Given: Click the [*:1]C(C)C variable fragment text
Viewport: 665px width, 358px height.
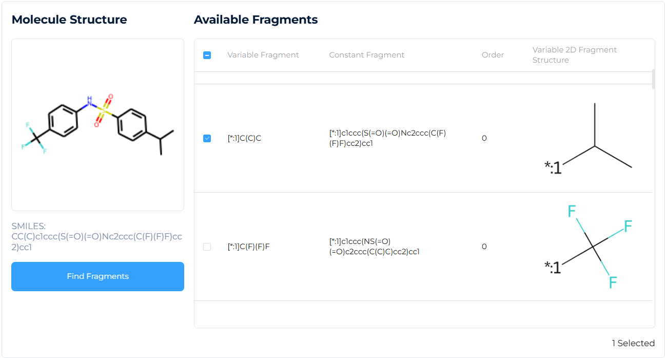Looking at the screenshot, I should (x=244, y=138).
